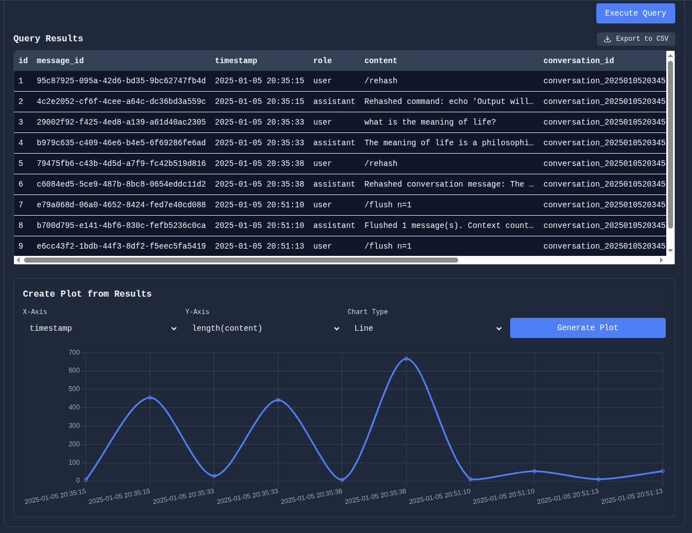
Task: Select message id e79a068d-06a0-4652-8424-fed7e40cd088
Action: (x=121, y=205)
